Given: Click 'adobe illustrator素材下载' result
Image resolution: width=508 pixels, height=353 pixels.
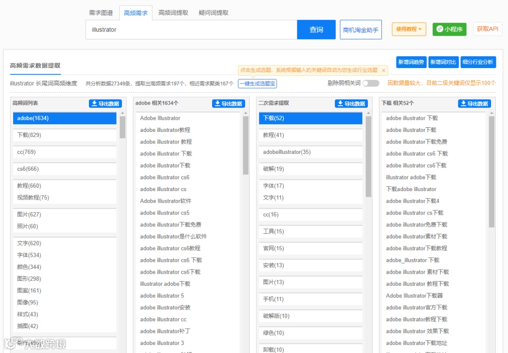Looking at the screenshot, I should pyautogui.click(x=417, y=237).
